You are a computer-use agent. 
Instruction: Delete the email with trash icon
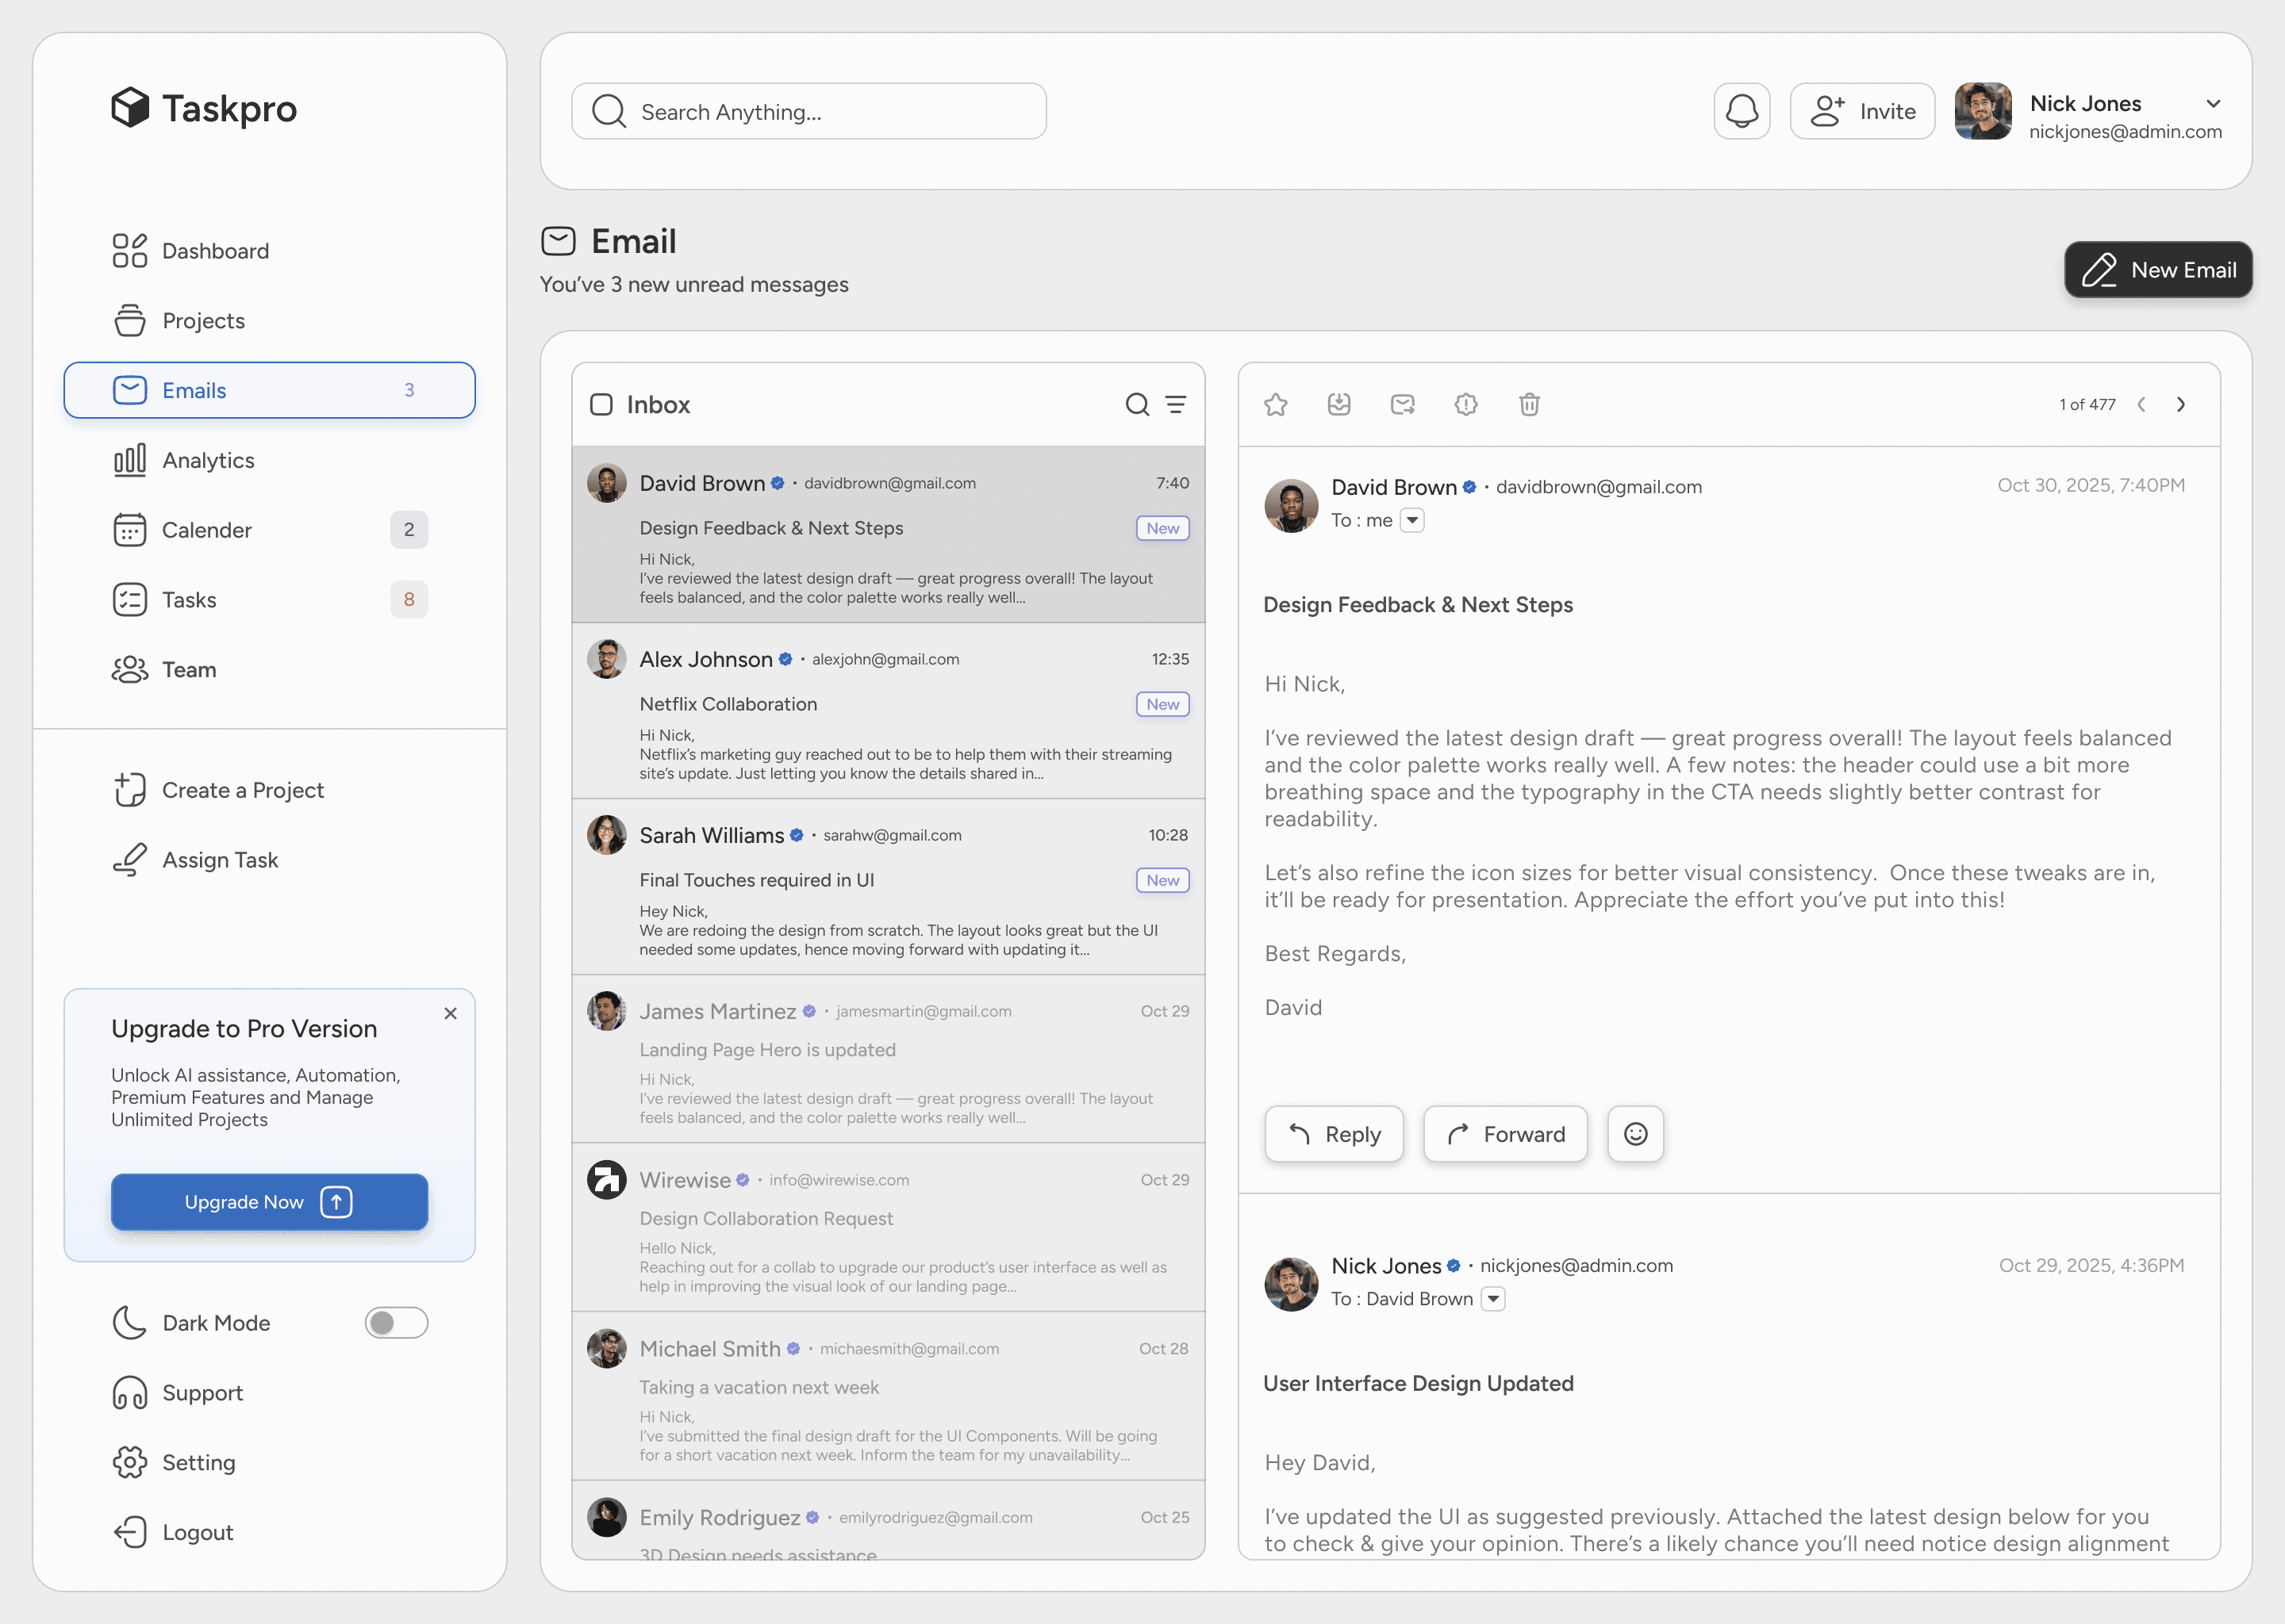1529,405
